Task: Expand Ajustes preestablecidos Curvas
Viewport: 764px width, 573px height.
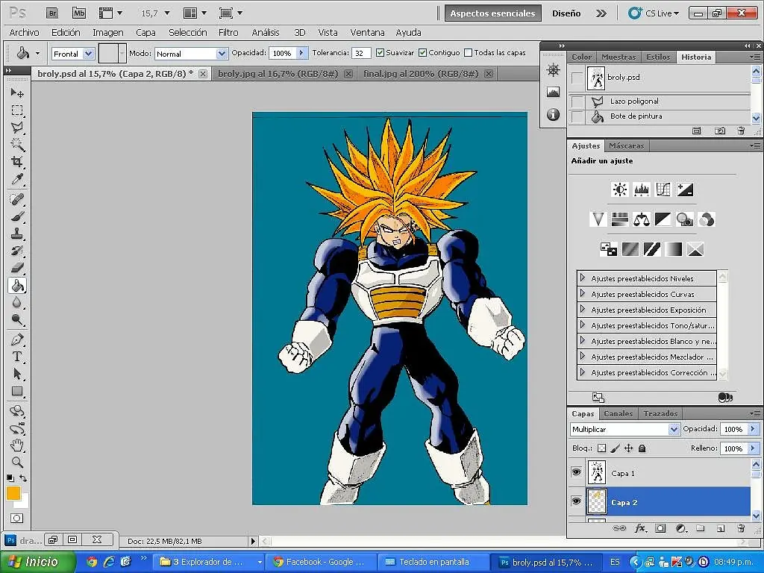Action: [x=582, y=293]
